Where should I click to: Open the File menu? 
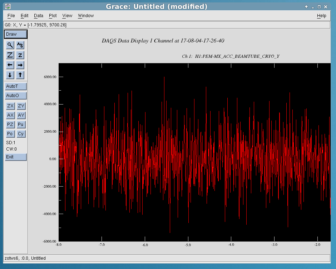click(x=11, y=16)
